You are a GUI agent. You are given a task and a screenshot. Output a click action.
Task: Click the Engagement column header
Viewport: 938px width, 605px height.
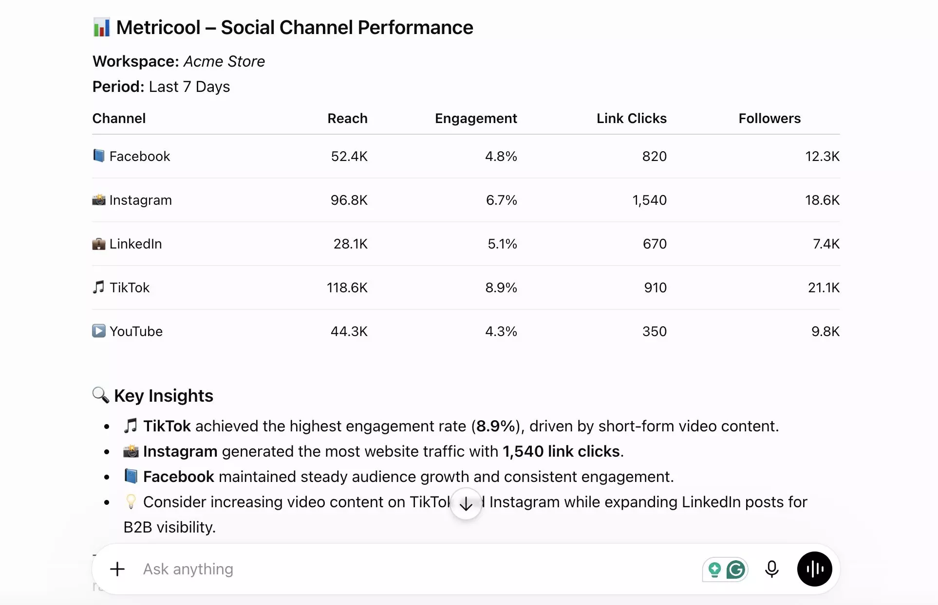[x=476, y=118]
